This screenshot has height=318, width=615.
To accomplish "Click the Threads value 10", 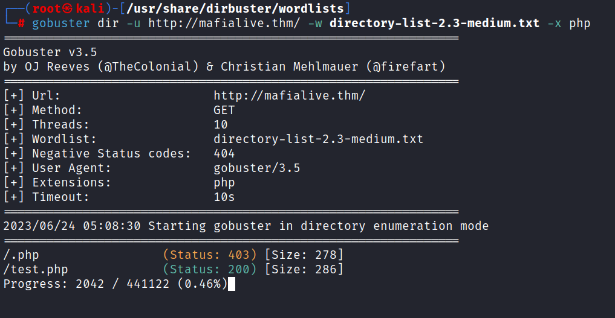I will tap(221, 124).
